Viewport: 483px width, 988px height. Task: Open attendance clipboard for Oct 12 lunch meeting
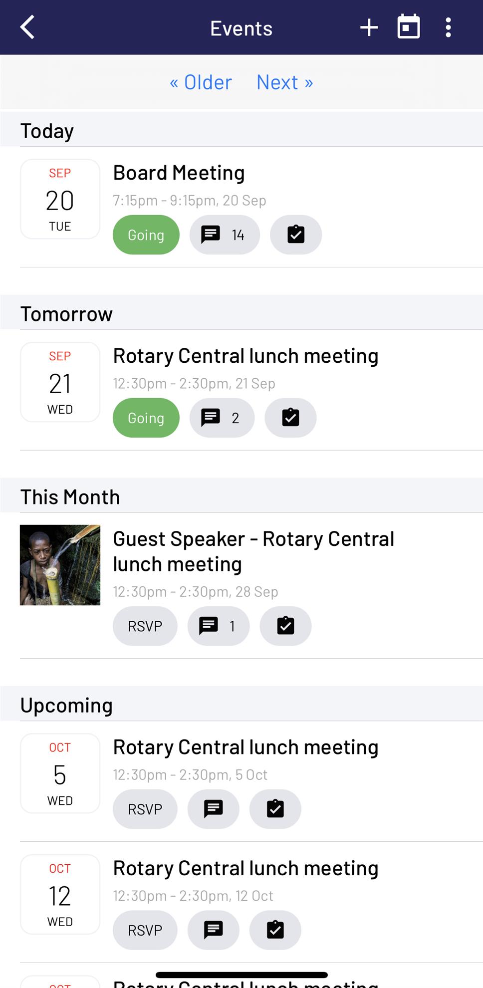pos(275,930)
